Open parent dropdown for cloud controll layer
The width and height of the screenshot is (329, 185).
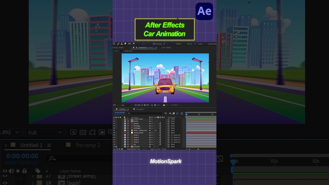[176, 133]
